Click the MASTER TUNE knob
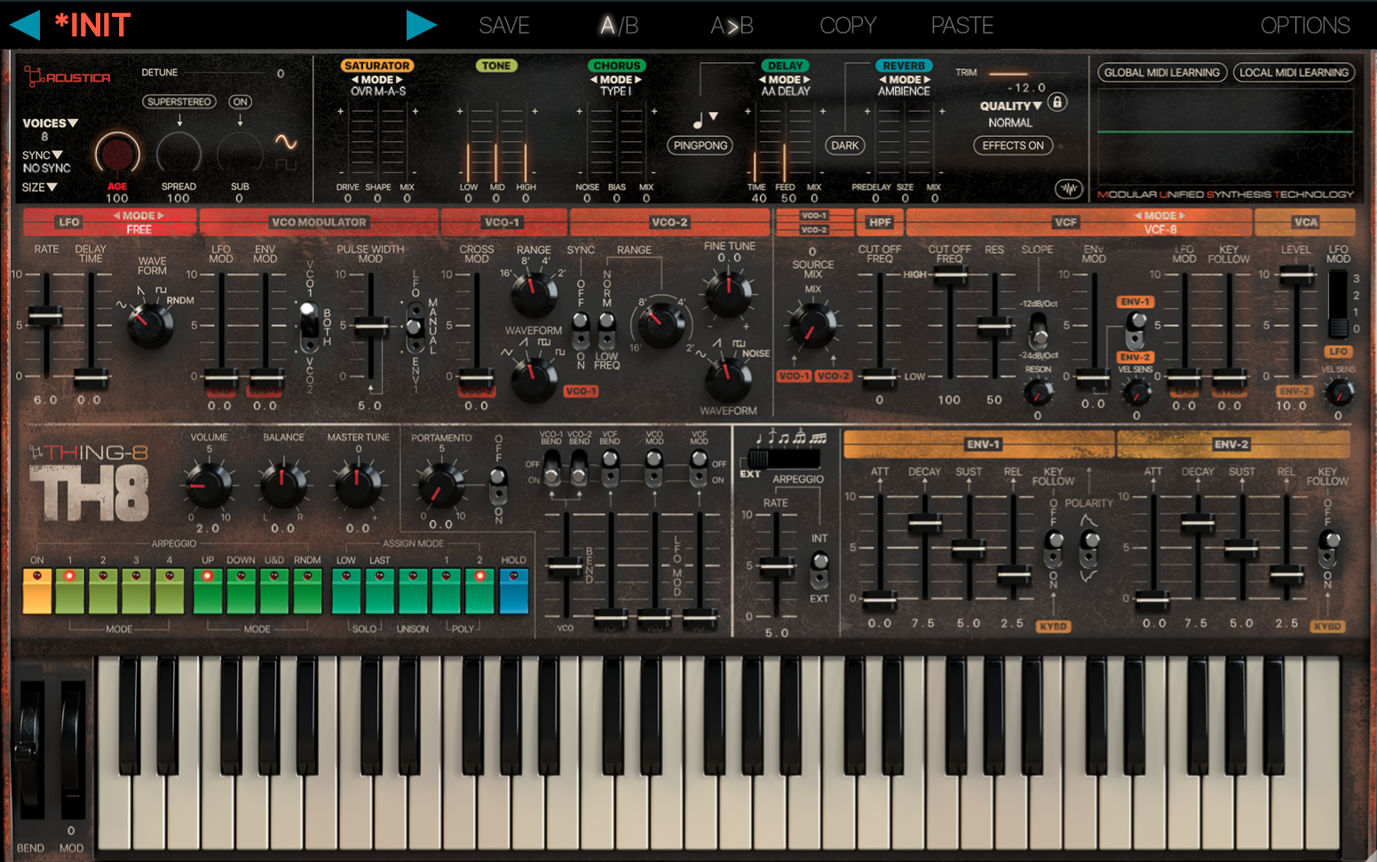Image resolution: width=1377 pixels, height=862 pixels. [358, 485]
